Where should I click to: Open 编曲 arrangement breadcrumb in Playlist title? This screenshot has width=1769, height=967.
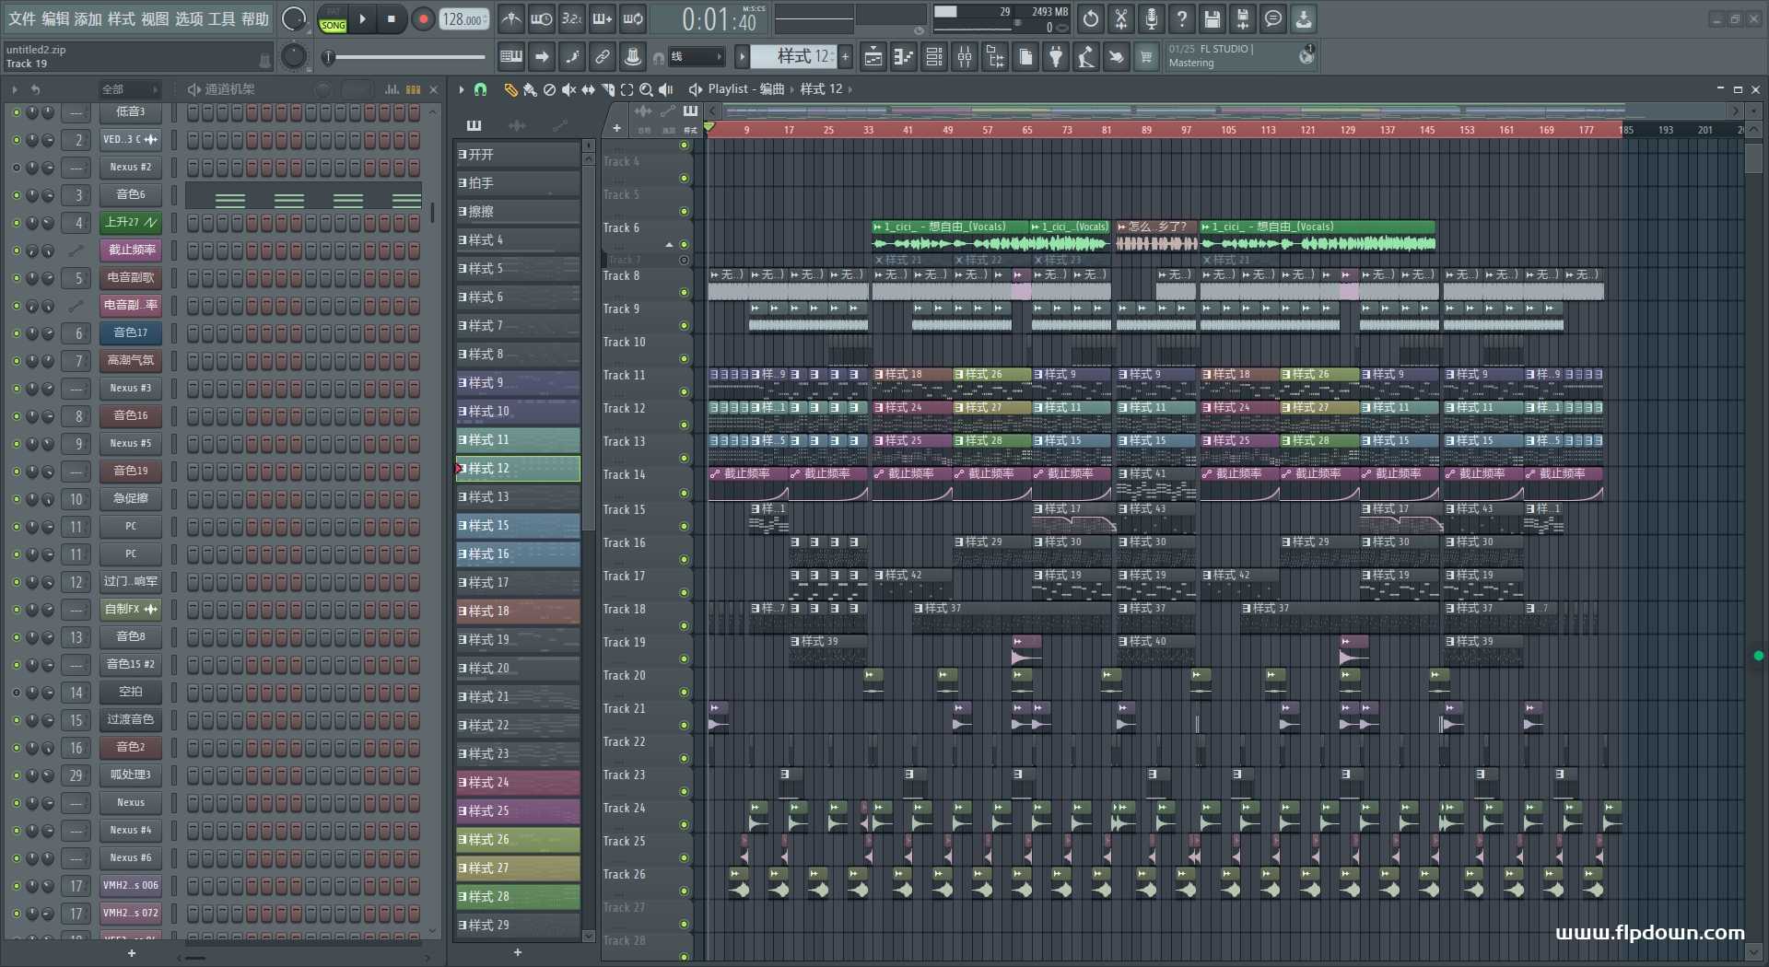point(771,89)
